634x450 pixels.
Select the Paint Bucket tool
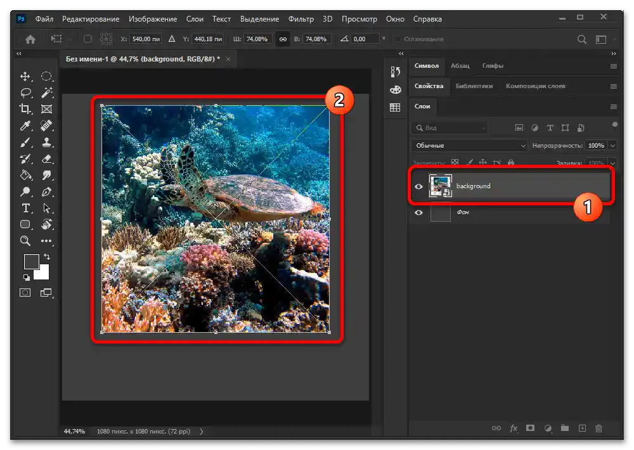(x=25, y=175)
